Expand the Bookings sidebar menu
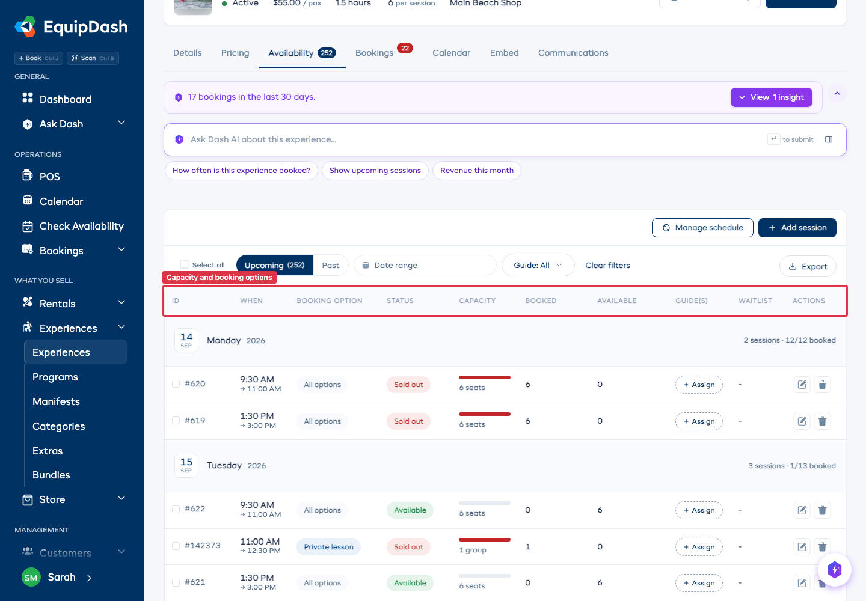This screenshot has height=601, width=866. click(x=121, y=250)
